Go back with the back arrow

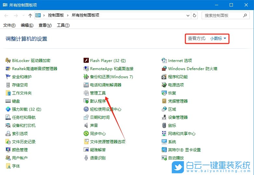point(6,16)
